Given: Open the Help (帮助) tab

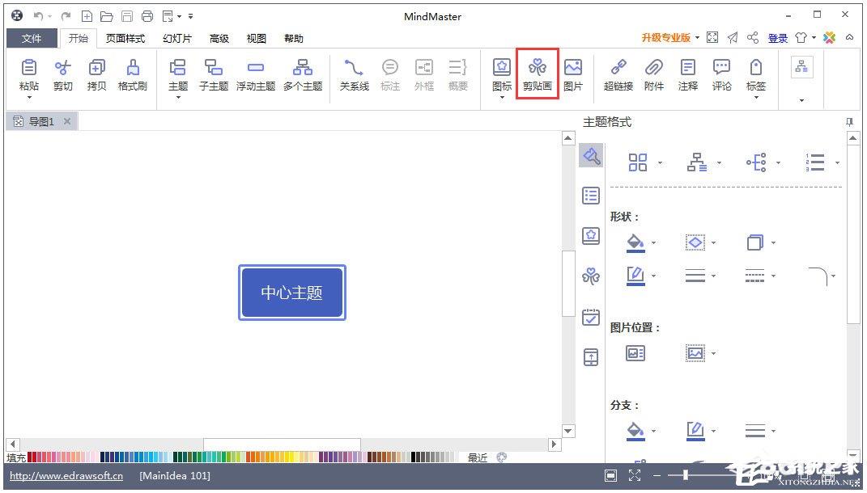Looking at the screenshot, I should (x=294, y=38).
